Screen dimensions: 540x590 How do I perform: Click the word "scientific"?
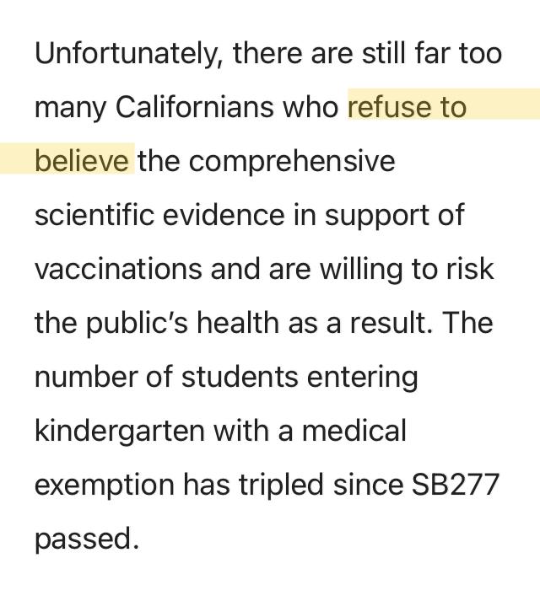pos(94,214)
